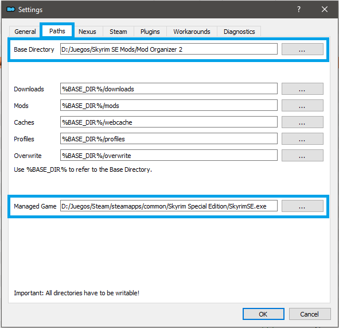Browse for Caches directory
The height and width of the screenshot is (328, 339).
[x=302, y=122]
